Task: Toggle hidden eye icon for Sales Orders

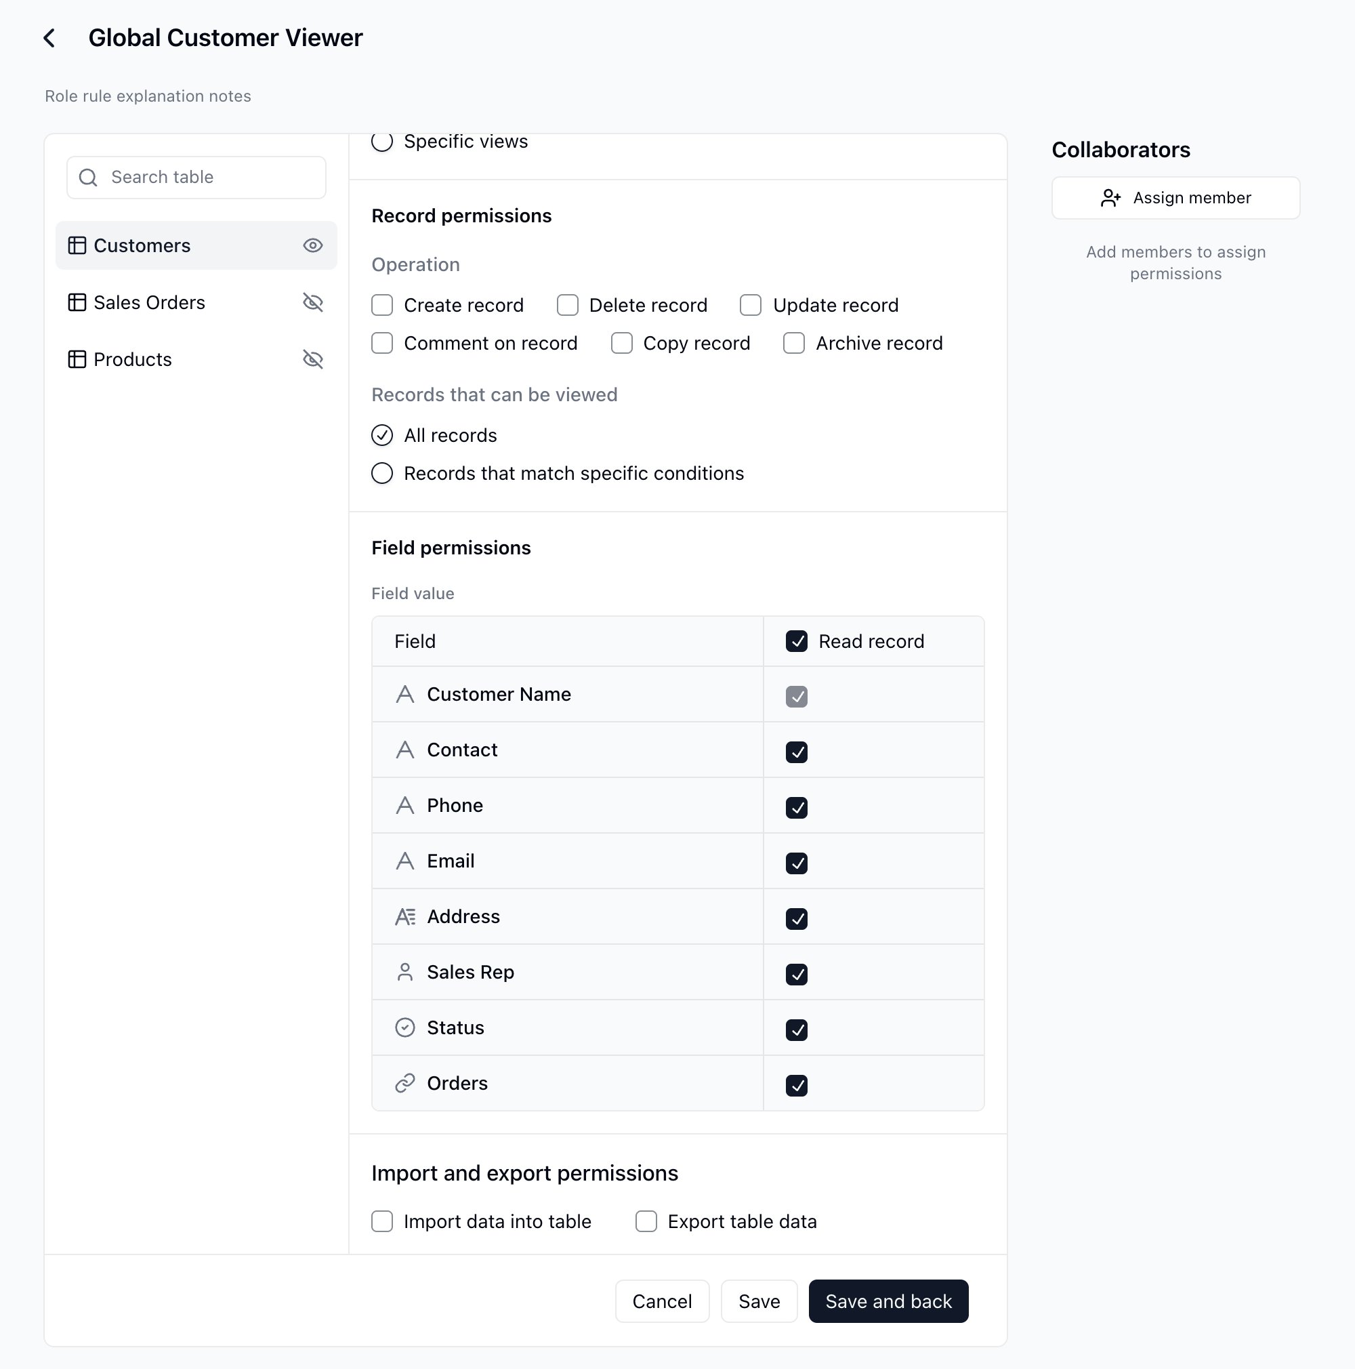Action: click(313, 302)
